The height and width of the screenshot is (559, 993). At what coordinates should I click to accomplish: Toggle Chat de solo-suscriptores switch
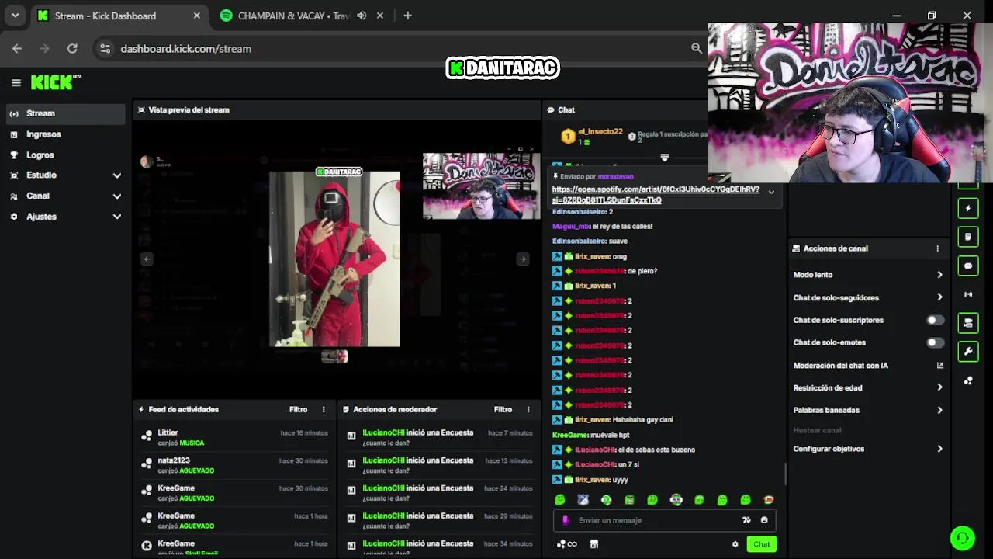[x=936, y=320]
